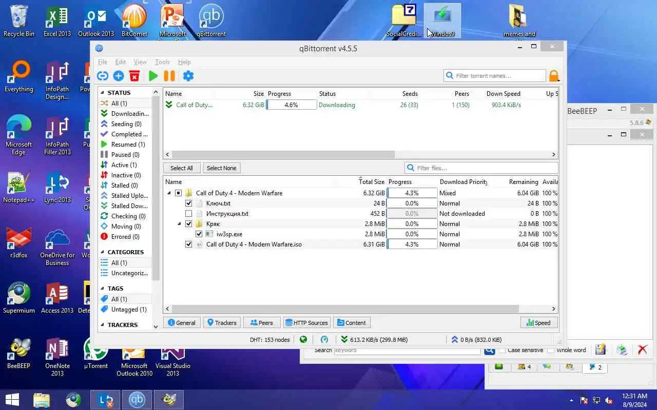Open Options via the blue gear icon
The width and height of the screenshot is (657, 410).
[188, 76]
